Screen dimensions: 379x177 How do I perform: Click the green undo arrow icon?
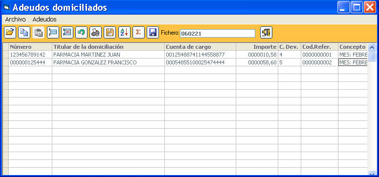(81, 32)
